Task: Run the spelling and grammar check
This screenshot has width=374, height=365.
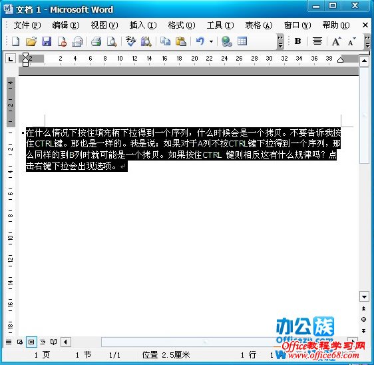Action: coord(130,41)
